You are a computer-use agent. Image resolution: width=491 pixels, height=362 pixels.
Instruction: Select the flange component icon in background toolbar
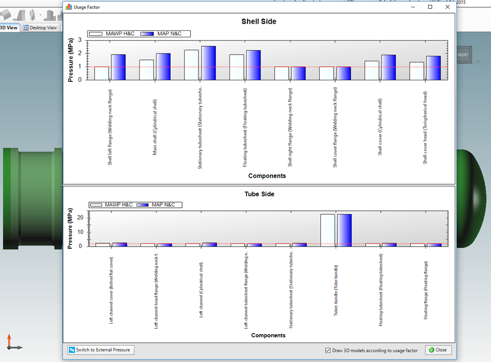click(32, 15)
